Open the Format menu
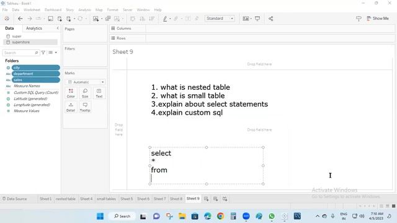The image size is (397, 223). pos(113,10)
